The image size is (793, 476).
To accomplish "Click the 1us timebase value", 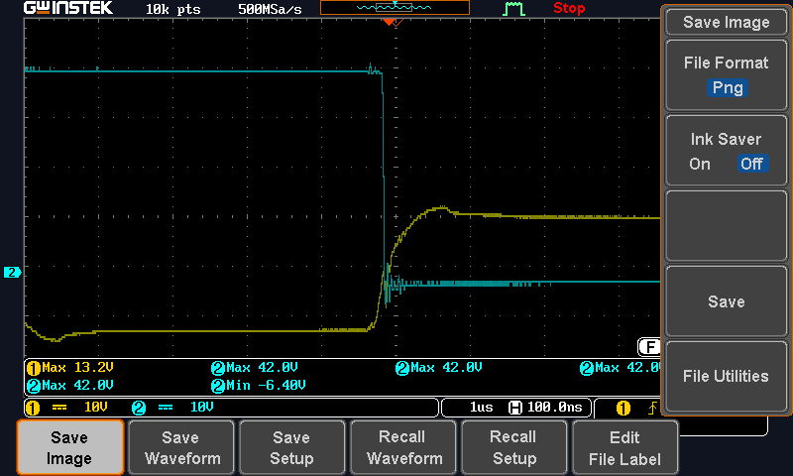I will pyautogui.click(x=481, y=408).
